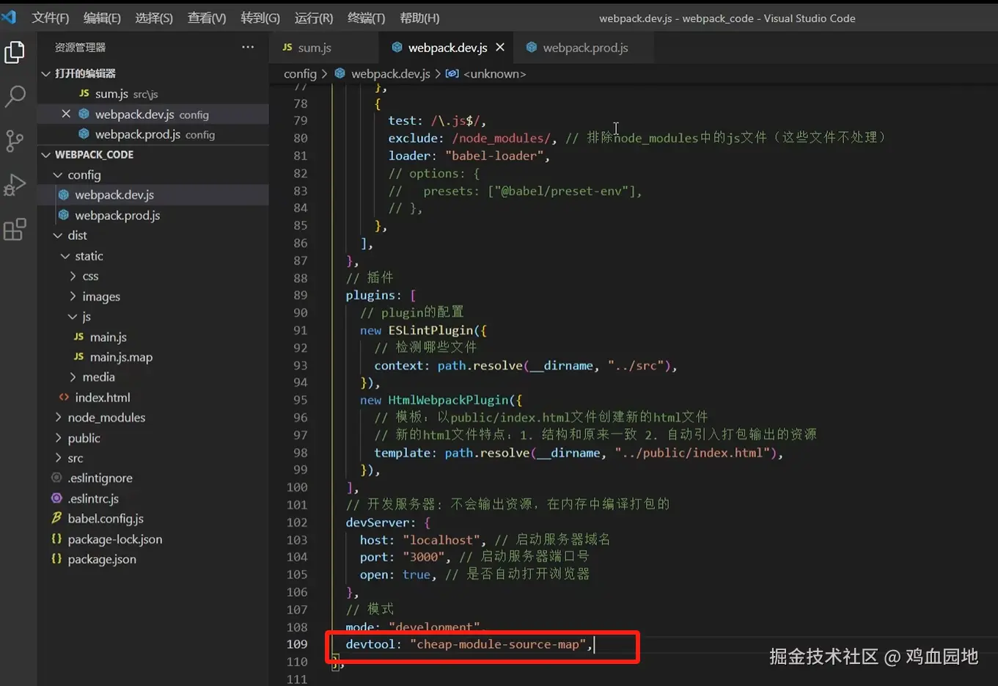
Task: Open 终端(T) menu
Action: (366, 18)
